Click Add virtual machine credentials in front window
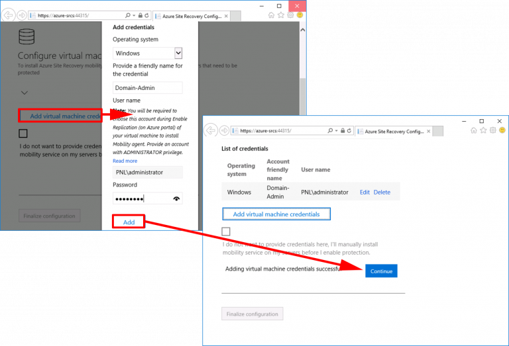 [x=276, y=214]
